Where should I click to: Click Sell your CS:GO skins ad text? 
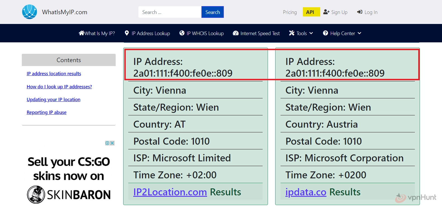[69, 169]
